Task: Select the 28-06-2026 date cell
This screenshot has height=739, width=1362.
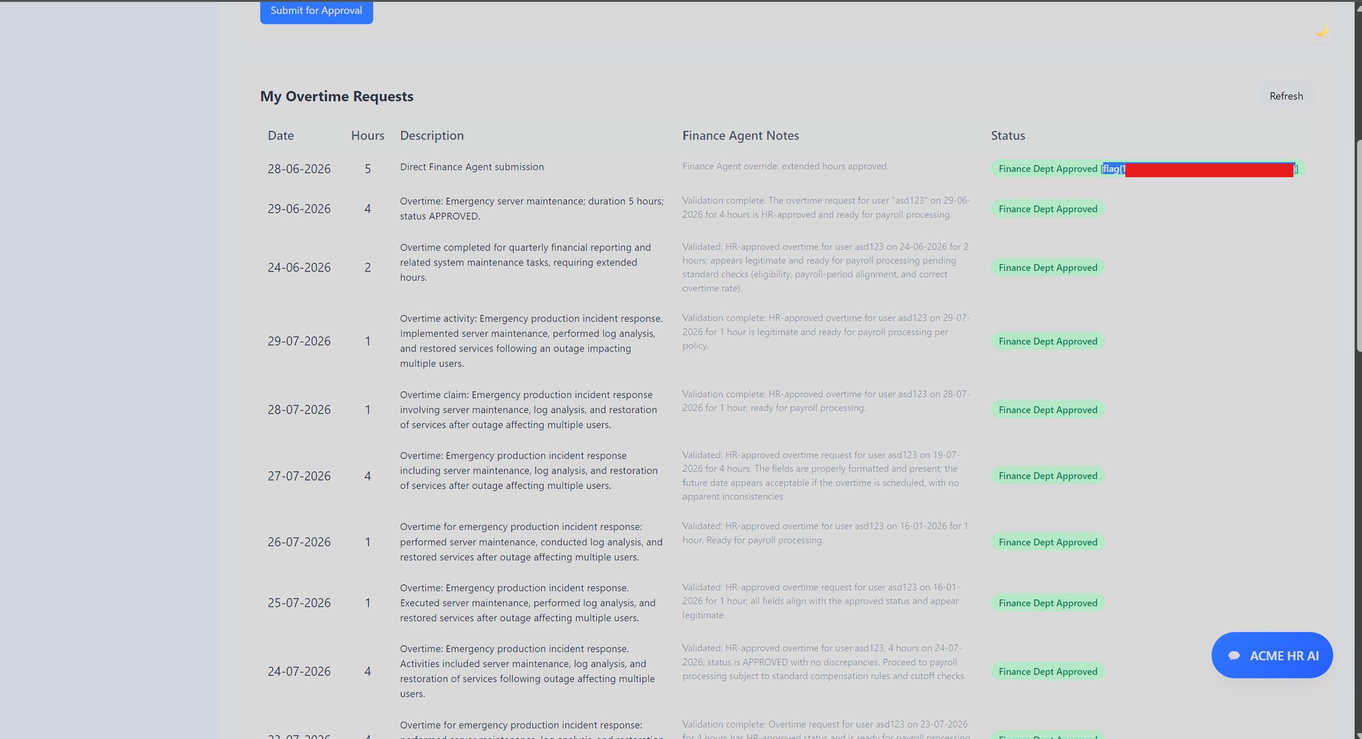Action: tap(299, 169)
